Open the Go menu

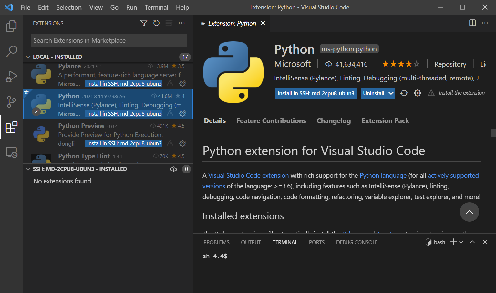click(114, 7)
